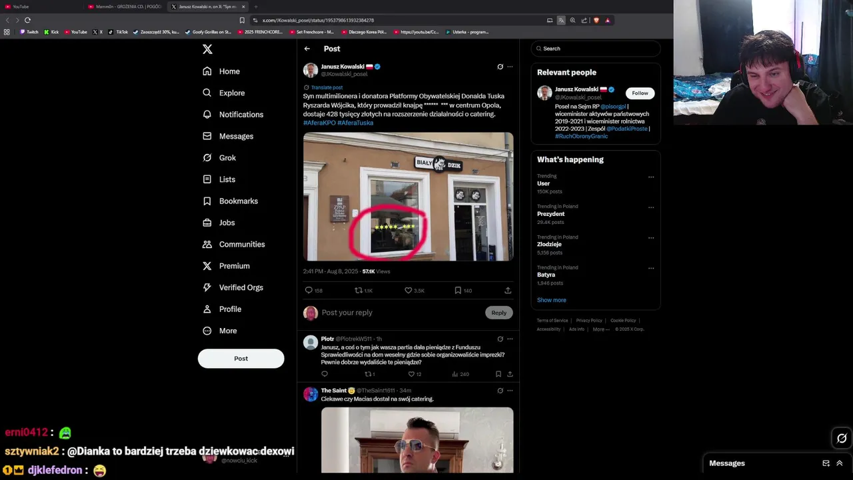Click the Post your reply field
853x480 pixels.
pyautogui.click(x=400, y=313)
